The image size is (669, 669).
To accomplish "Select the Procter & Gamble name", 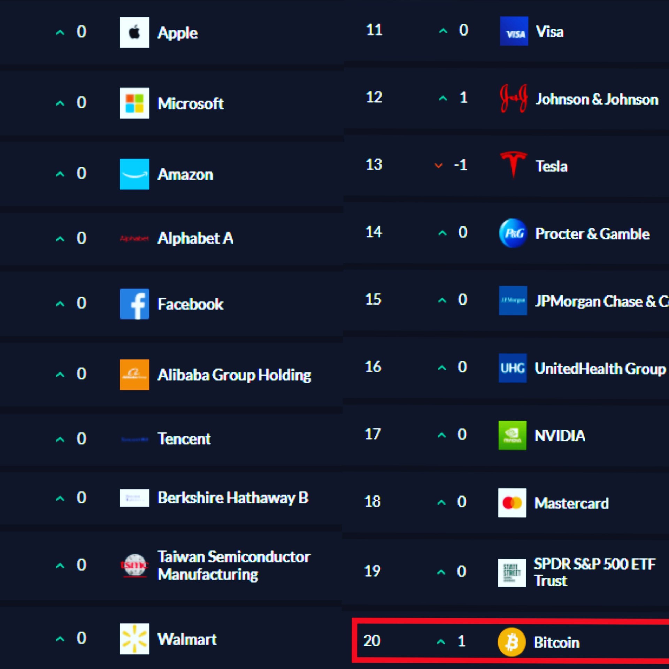I will [x=592, y=234].
